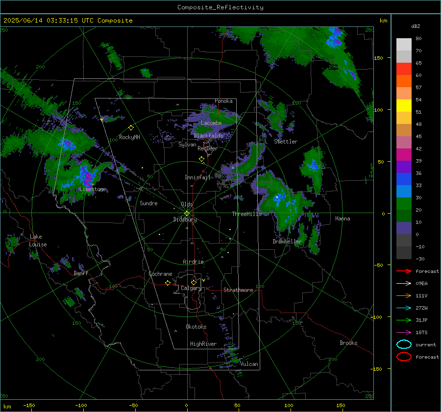Click the cyan current ellipse icon

404,344
